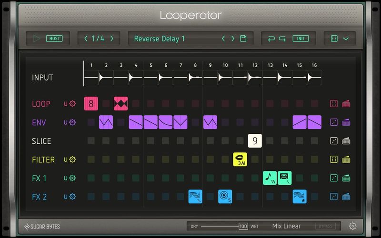Select FILTER step 11 vowel 3AI block
Viewport: 381px width, 238px height.
240,159
